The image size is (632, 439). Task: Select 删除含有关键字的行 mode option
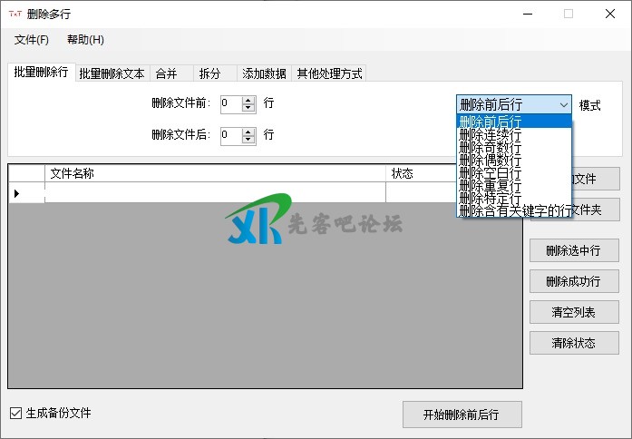pyautogui.click(x=515, y=210)
